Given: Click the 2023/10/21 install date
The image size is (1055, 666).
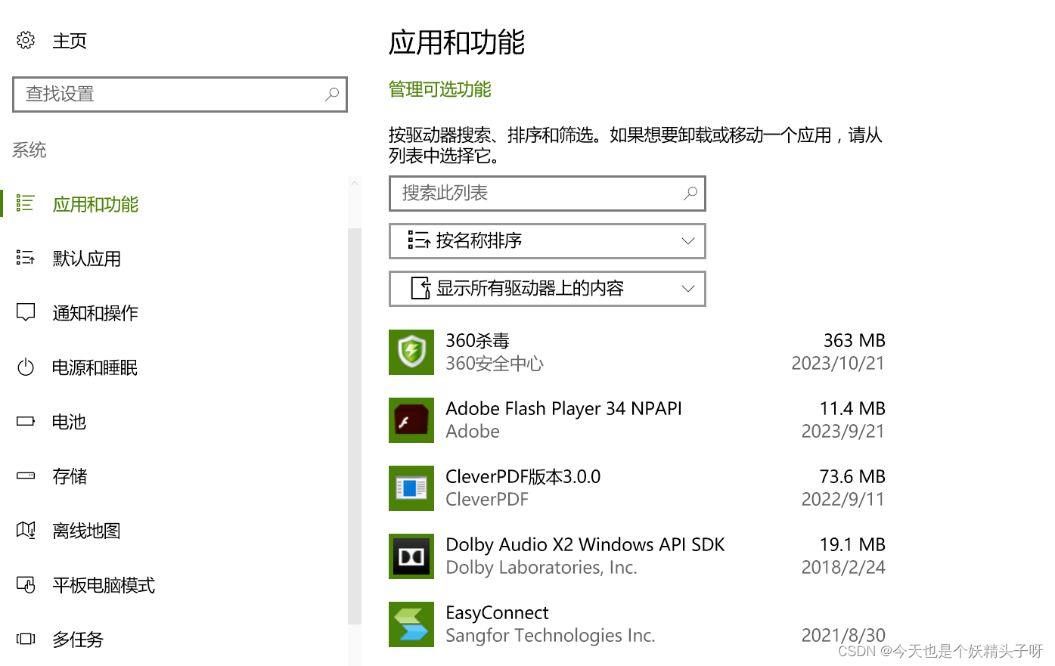Looking at the screenshot, I should [838, 363].
